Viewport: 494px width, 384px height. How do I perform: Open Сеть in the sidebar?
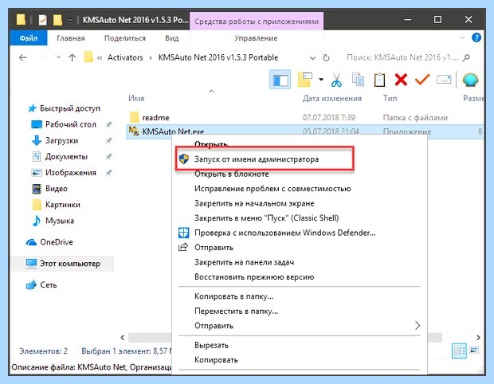point(48,284)
